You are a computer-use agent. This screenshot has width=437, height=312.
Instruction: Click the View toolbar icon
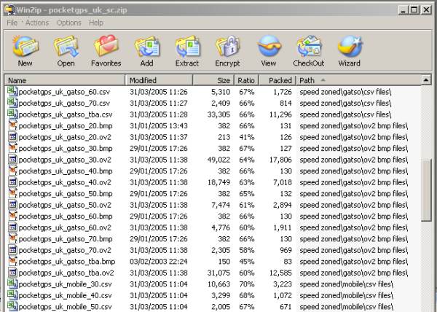269,46
